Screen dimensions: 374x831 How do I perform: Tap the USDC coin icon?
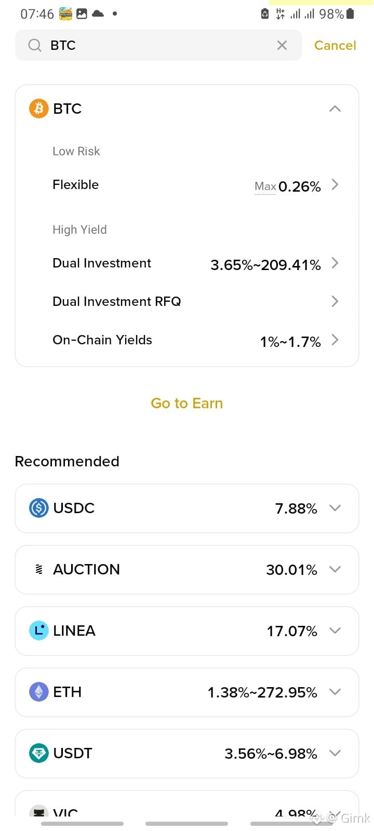pos(39,508)
